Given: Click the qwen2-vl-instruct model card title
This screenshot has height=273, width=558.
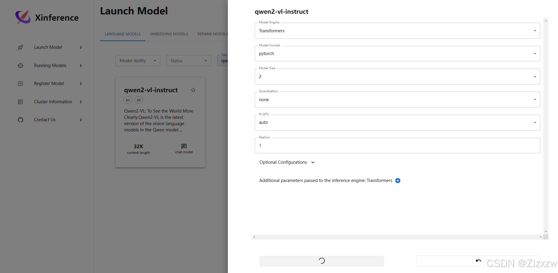Looking at the screenshot, I should (x=151, y=90).
